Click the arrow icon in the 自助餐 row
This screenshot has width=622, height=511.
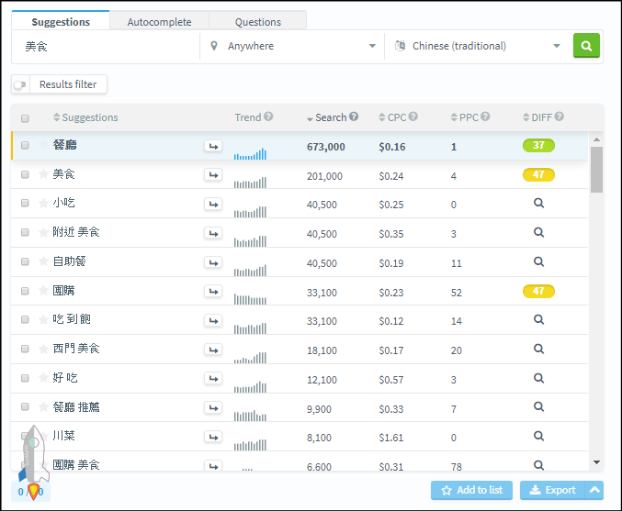tap(213, 262)
